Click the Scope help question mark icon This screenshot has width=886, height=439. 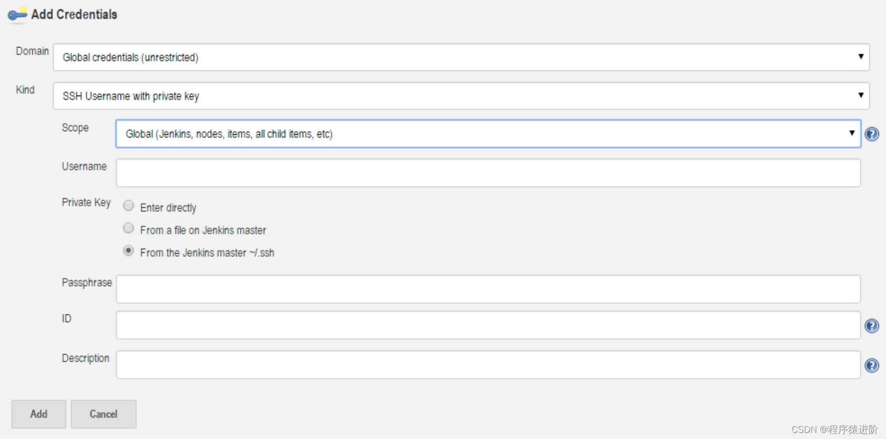871,134
